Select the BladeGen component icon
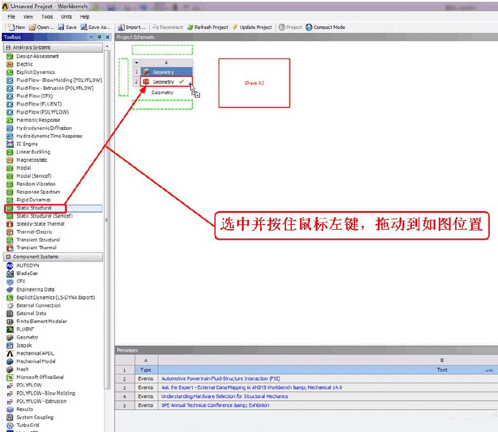This screenshot has width=498, height=432. coord(10,274)
